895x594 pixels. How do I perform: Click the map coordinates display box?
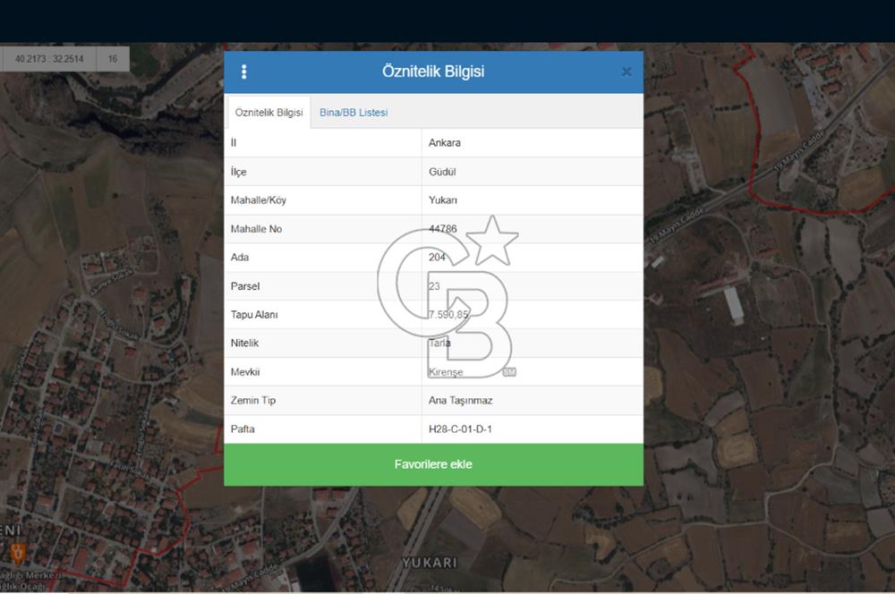(49, 59)
